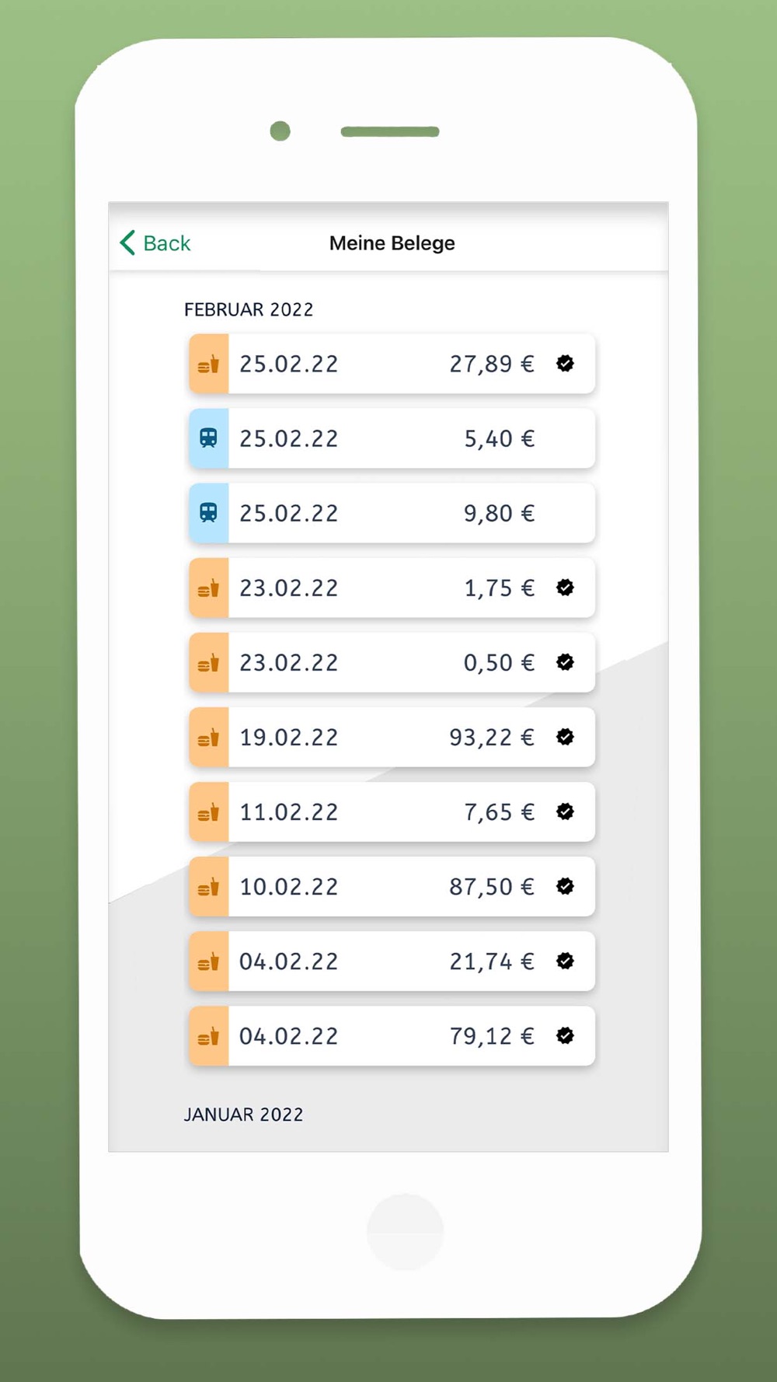Click the food icon for 27,89 € receipt
The image size is (777, 1382).
tap(208, 364)
